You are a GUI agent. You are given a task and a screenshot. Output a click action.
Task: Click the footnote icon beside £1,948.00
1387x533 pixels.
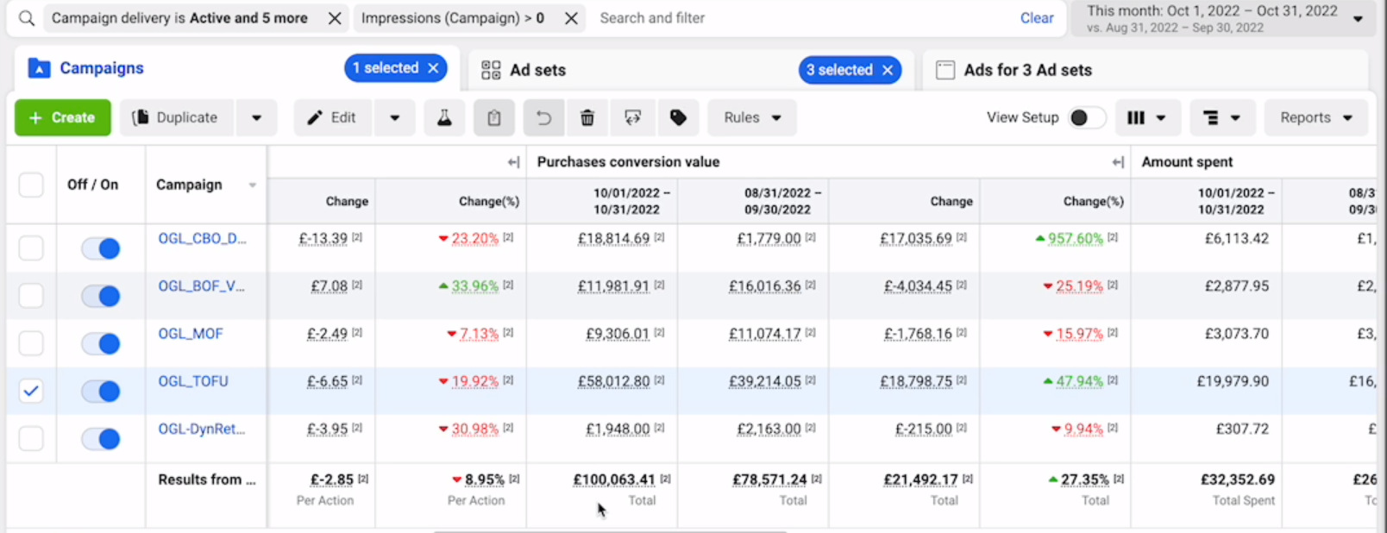click(x=659, y=427)
